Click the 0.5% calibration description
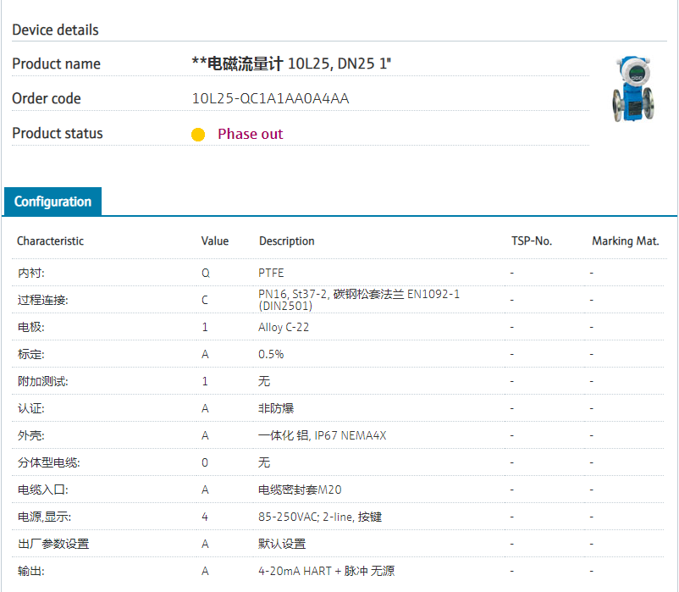 click(271, 354)
